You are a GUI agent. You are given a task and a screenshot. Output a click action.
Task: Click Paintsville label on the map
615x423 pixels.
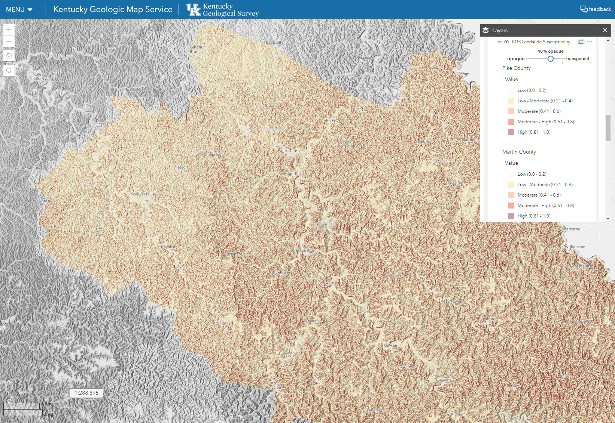pos(287,151)
